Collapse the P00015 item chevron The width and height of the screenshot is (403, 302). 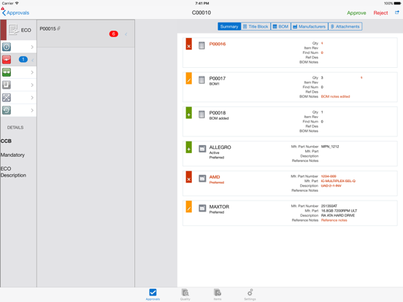point(126,34)
